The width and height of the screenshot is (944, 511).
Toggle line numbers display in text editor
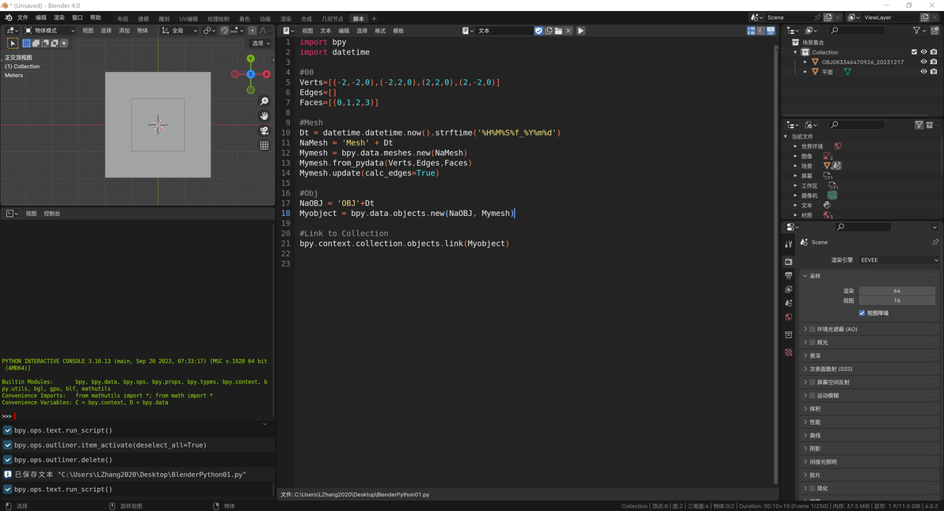[751, 31]
